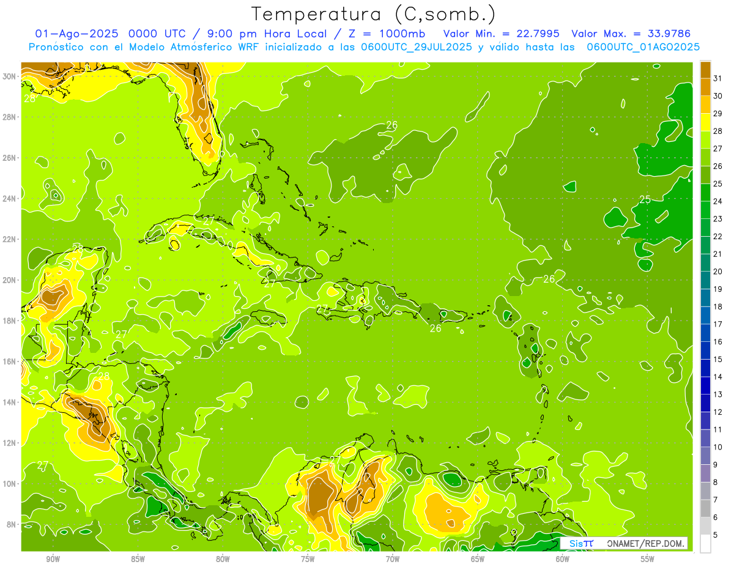Click the "65W" longitude axis label
The height and width of the screenshot is (567, 734).
click(478, 559)
